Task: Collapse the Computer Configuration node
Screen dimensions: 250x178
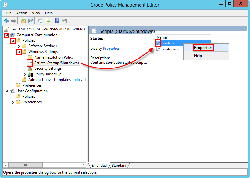Action: click(x=7, y=35)
